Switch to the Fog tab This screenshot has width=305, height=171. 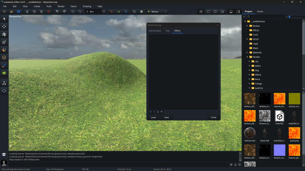pos(167,30)
